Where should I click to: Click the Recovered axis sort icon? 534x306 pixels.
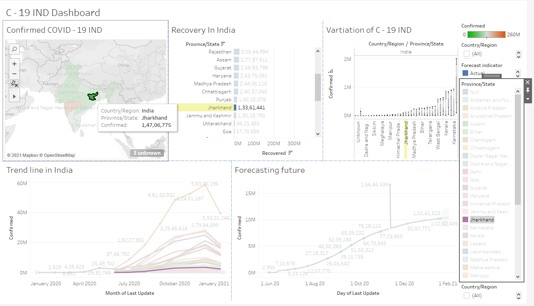point(290,153)
